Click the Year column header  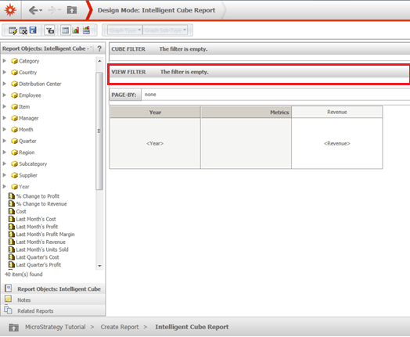click(x=155, y=113)
